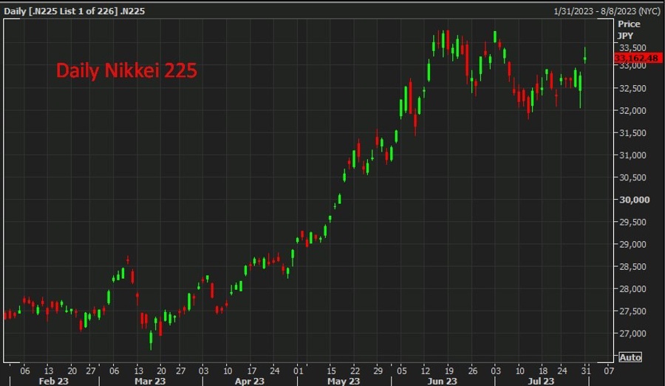The image size is (665, 386).
Task: Click the date range 1/31/2023 - 8/8/2023 (NYC)
Action: point(607,11)
